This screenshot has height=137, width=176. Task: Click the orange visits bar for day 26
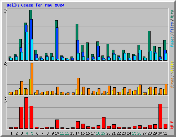point(140,90)
